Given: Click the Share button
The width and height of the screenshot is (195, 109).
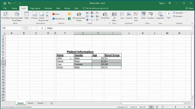Looking at the screenshot, I should [x=190, y=8].
